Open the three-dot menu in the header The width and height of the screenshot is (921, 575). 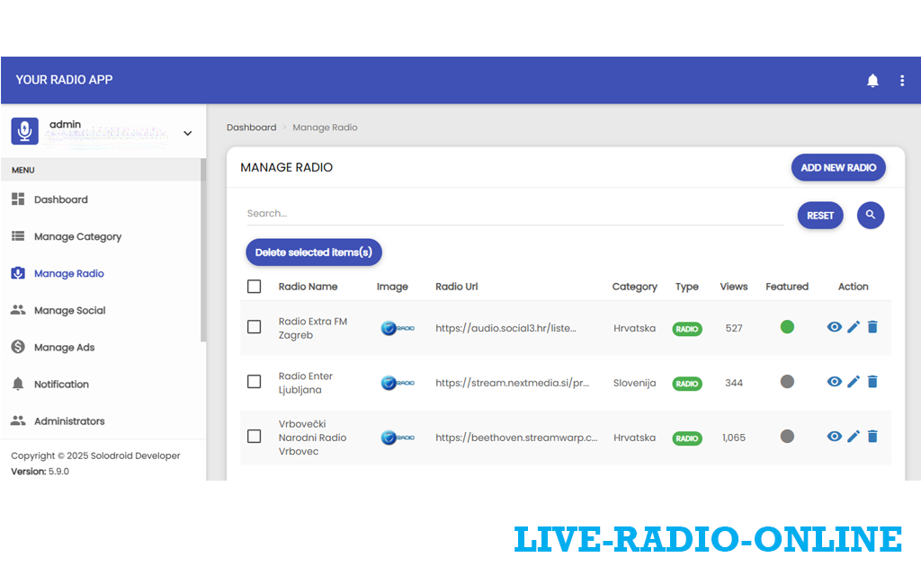click(902, 81)
